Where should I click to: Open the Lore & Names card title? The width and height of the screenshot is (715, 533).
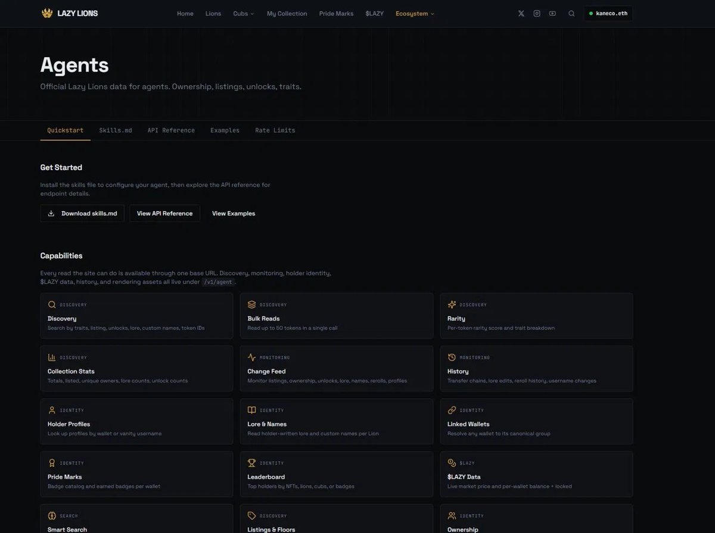point(267,424)
